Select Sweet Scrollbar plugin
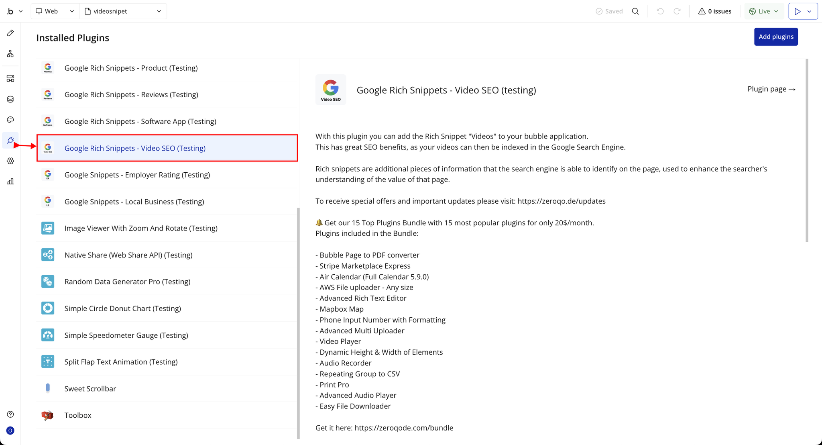The width and height of the screenshot is (822, 445). (90, 389)
